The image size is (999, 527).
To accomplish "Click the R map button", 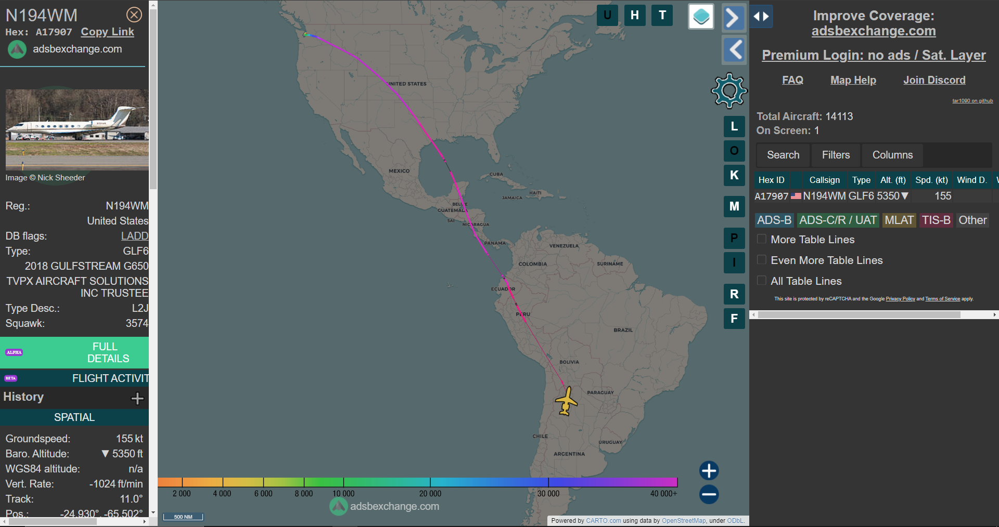I will click(734, 294).
